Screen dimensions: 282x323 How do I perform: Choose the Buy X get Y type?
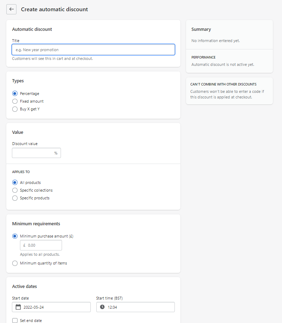(x=15, y=109)
